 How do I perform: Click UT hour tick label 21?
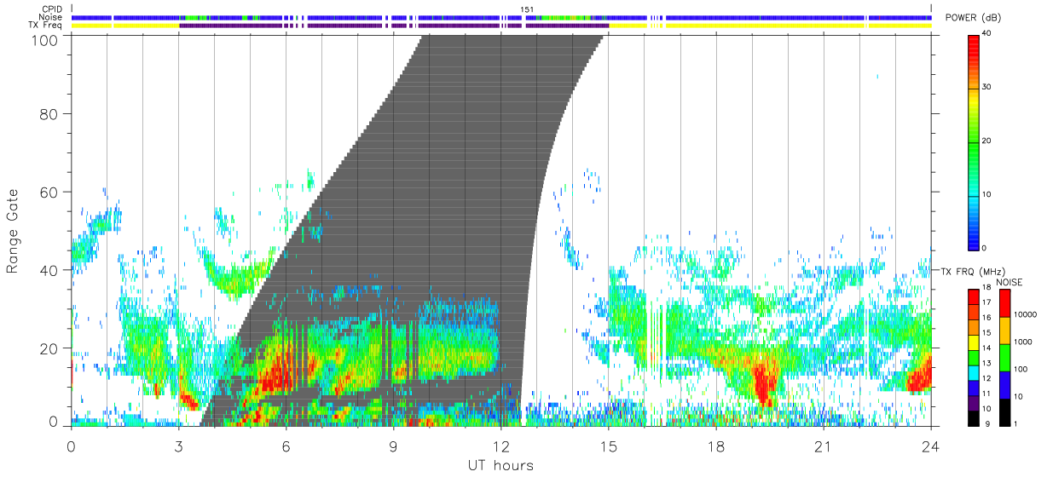tap(823, 446)
